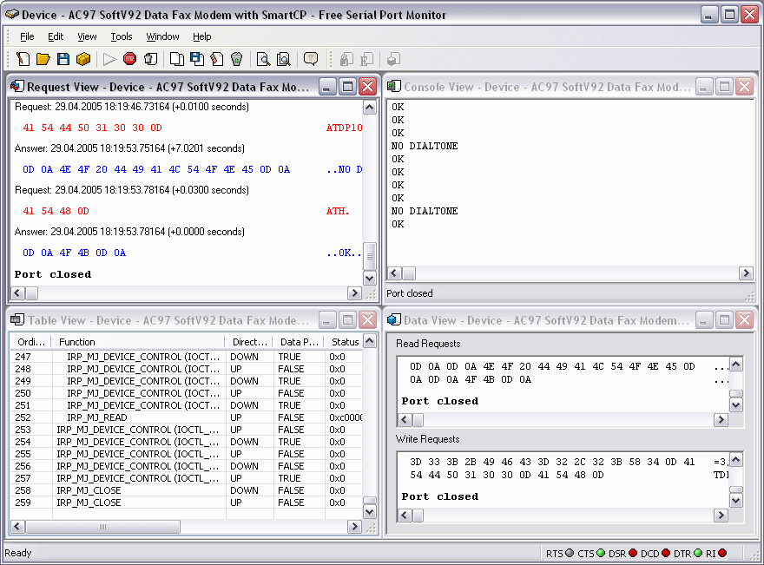Screen dimensions: 764x565
Task: Click the clear page icon beside Stop
Action: (x=150, y=59)
